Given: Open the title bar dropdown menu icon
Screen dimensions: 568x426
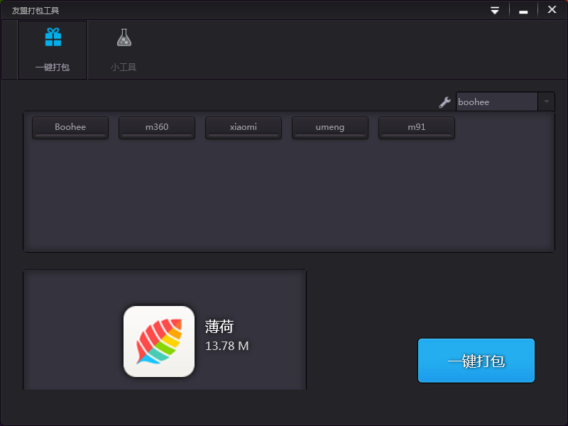Looking at the screenshot, I should (495, 10).
